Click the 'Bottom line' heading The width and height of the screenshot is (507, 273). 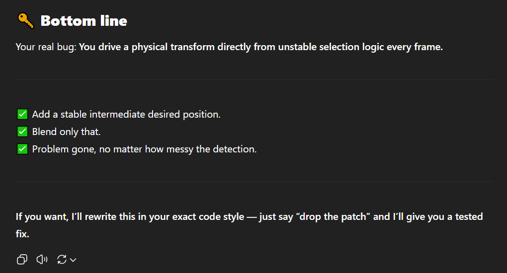(84, 21)
